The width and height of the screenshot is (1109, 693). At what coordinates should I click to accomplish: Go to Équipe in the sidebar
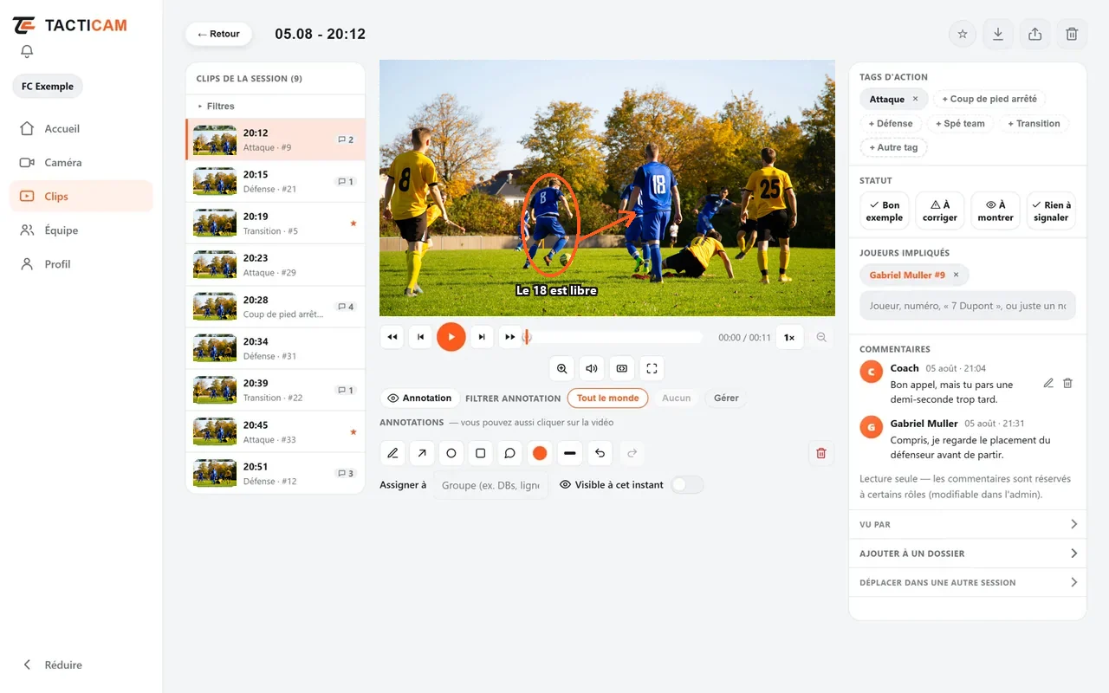(81, 230)
